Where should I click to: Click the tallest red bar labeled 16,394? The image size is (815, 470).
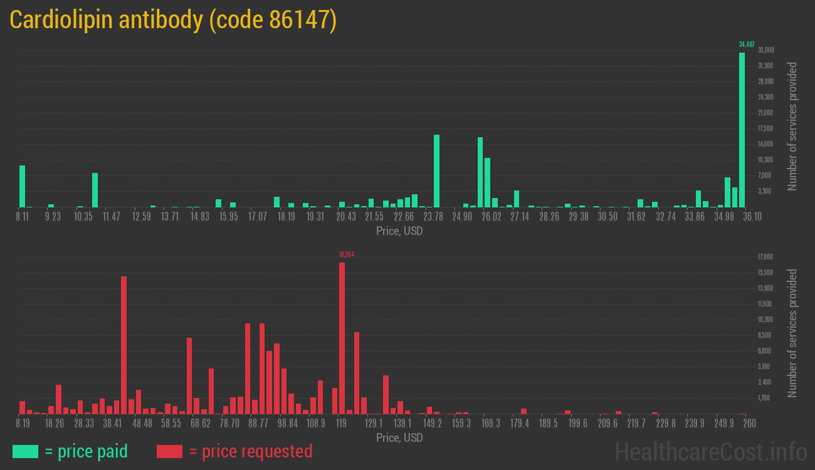click(x=342, y=338)
